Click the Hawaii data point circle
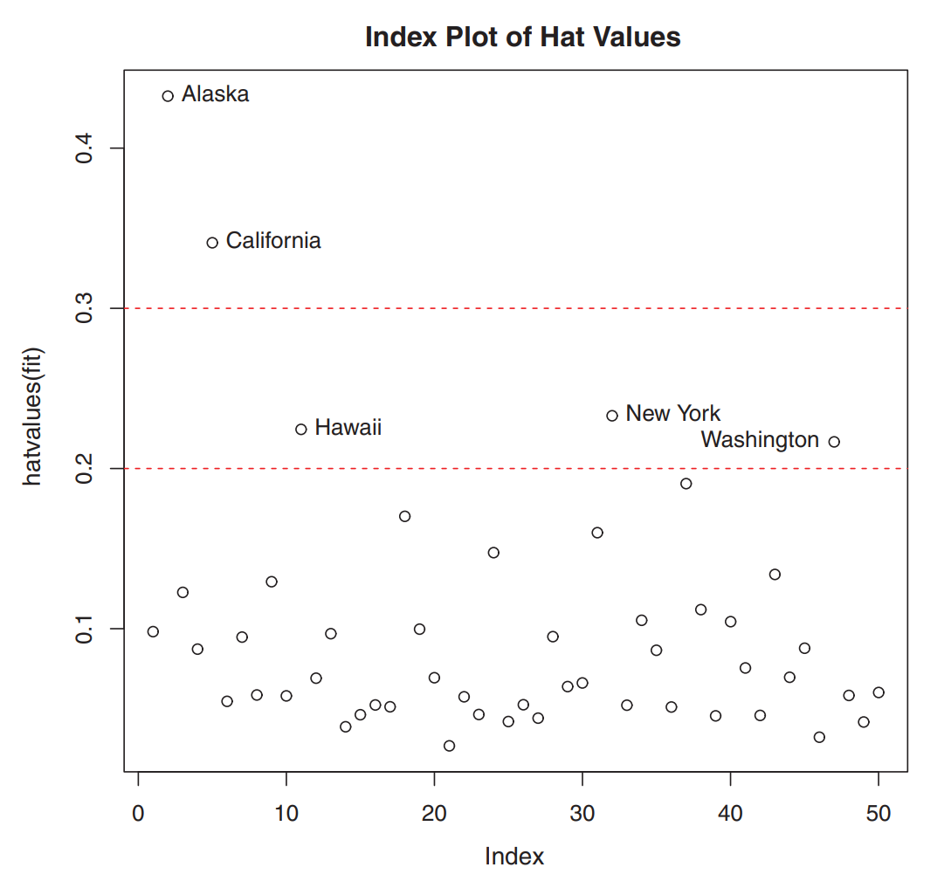 pyautogui.click(x=301, y=429)
